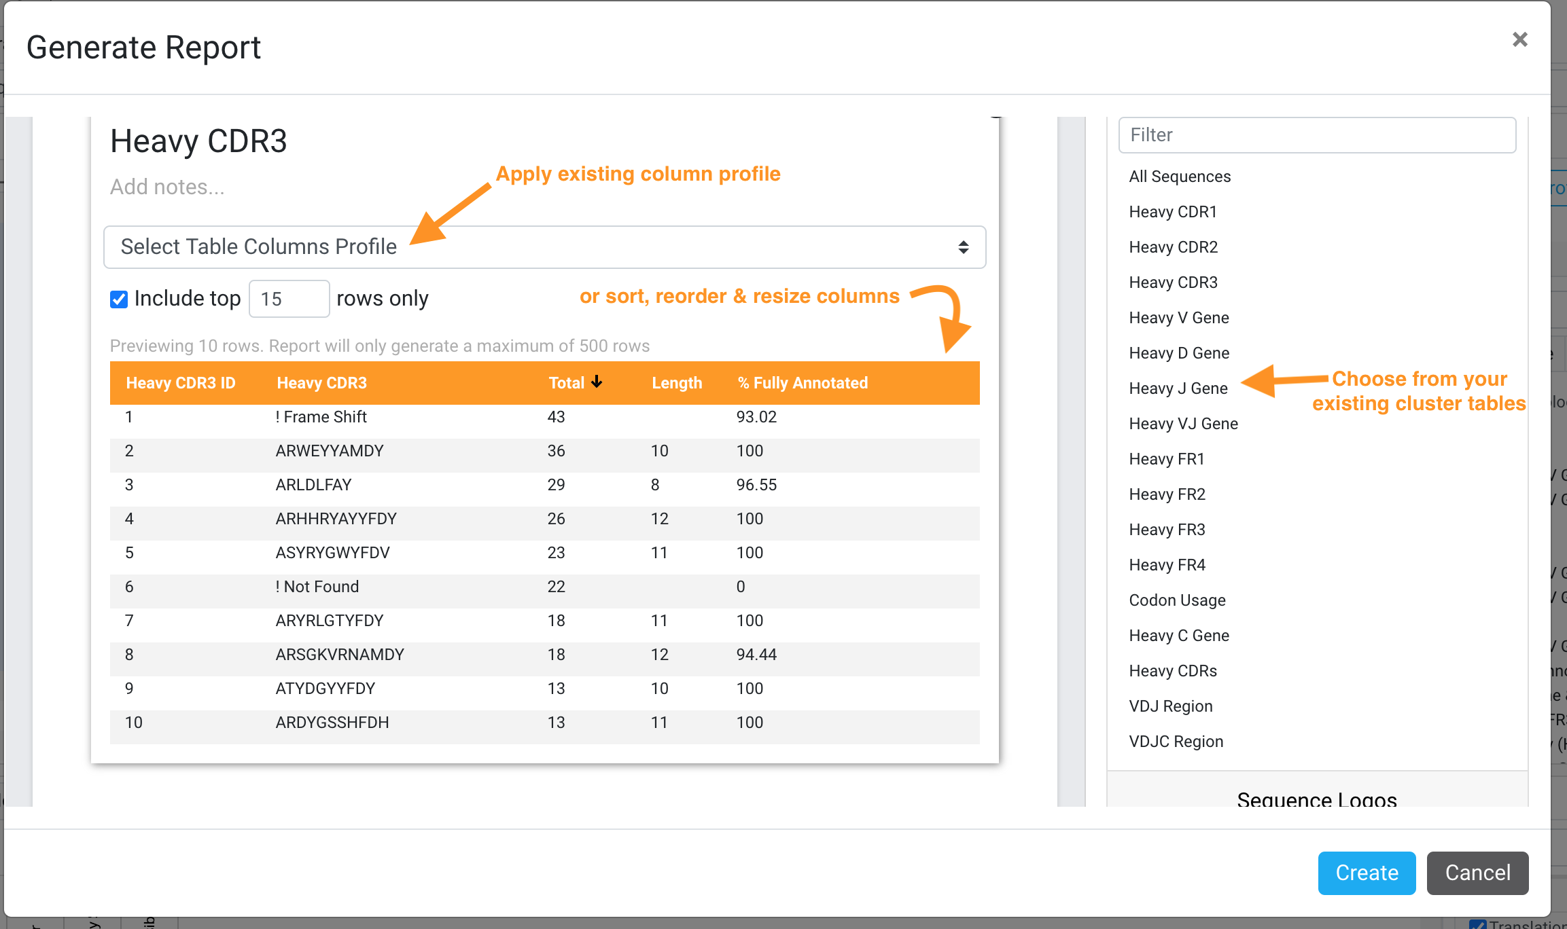Select VDJ Region in the list
This screenshot has height=929, width=1567.
pyautogui.click(x=1170, y=706)
